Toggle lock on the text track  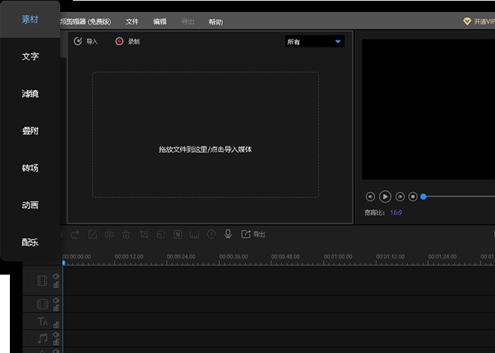[56, 325]
